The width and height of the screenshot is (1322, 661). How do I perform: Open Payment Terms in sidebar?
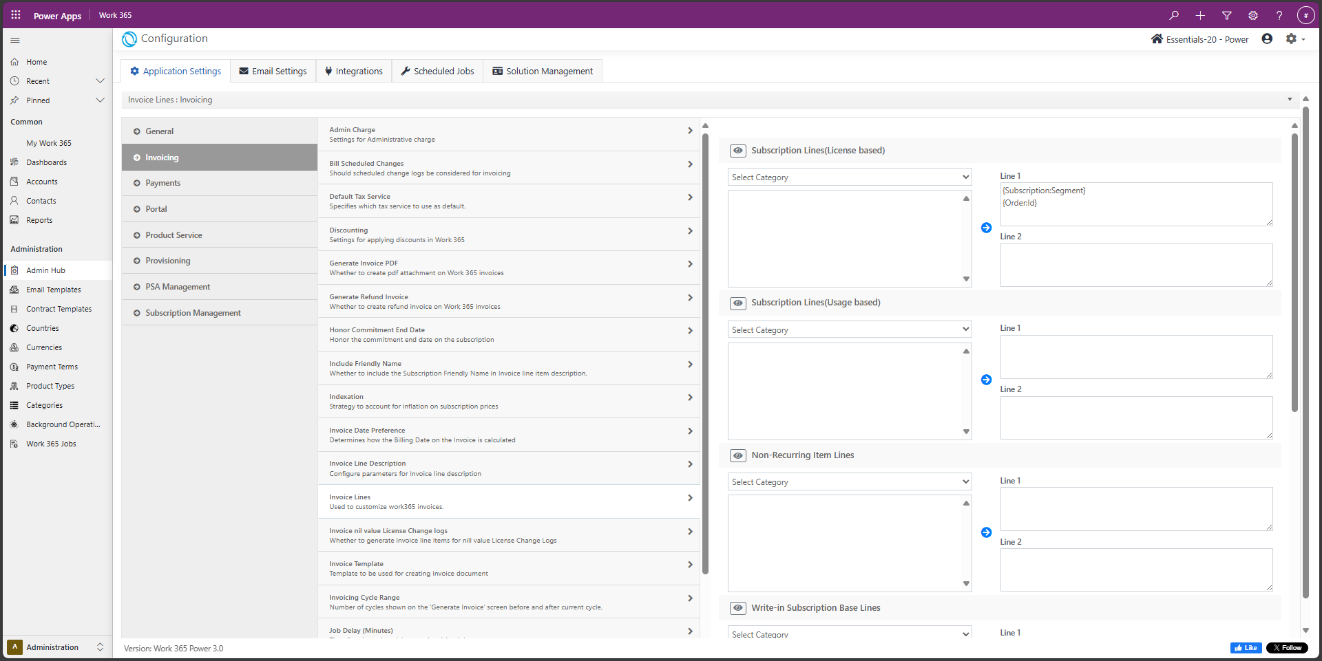pos(58,367)
